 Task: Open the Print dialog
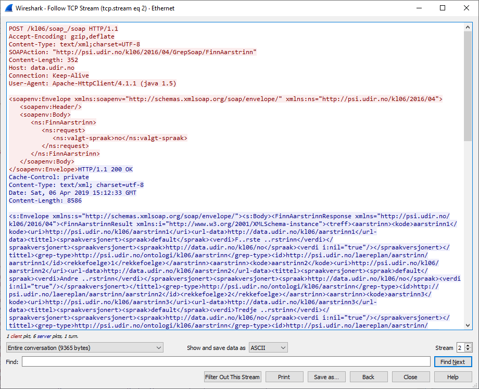(x=284, y=377)
